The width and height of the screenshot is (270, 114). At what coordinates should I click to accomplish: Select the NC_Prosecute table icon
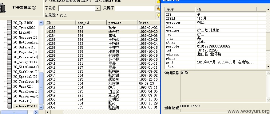coord(9,57)
